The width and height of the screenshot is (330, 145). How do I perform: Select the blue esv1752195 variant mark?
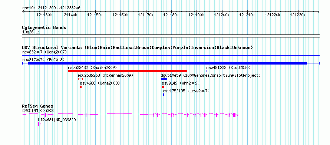click(164, 95)
